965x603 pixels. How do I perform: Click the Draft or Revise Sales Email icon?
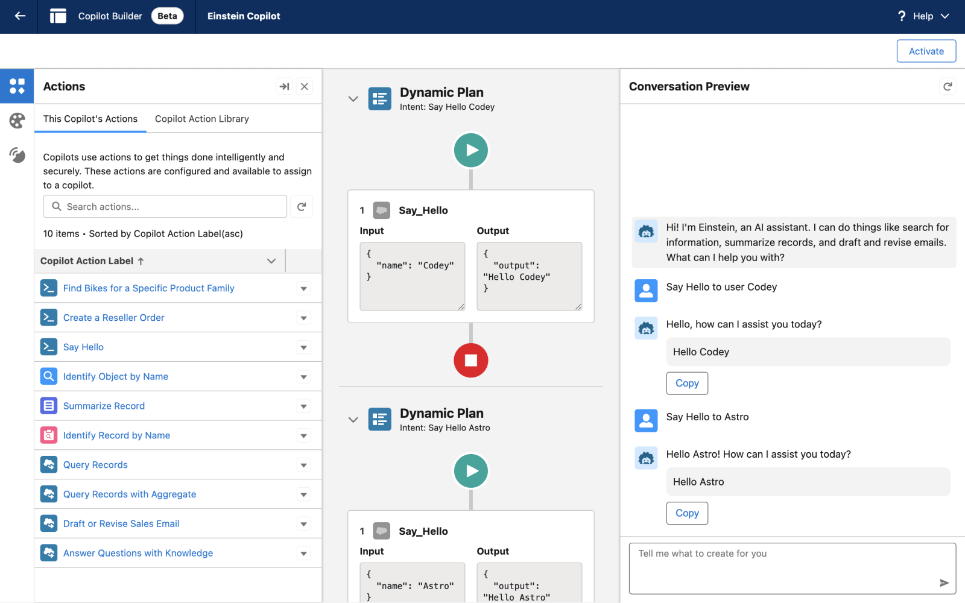click(x=49, y=523)
